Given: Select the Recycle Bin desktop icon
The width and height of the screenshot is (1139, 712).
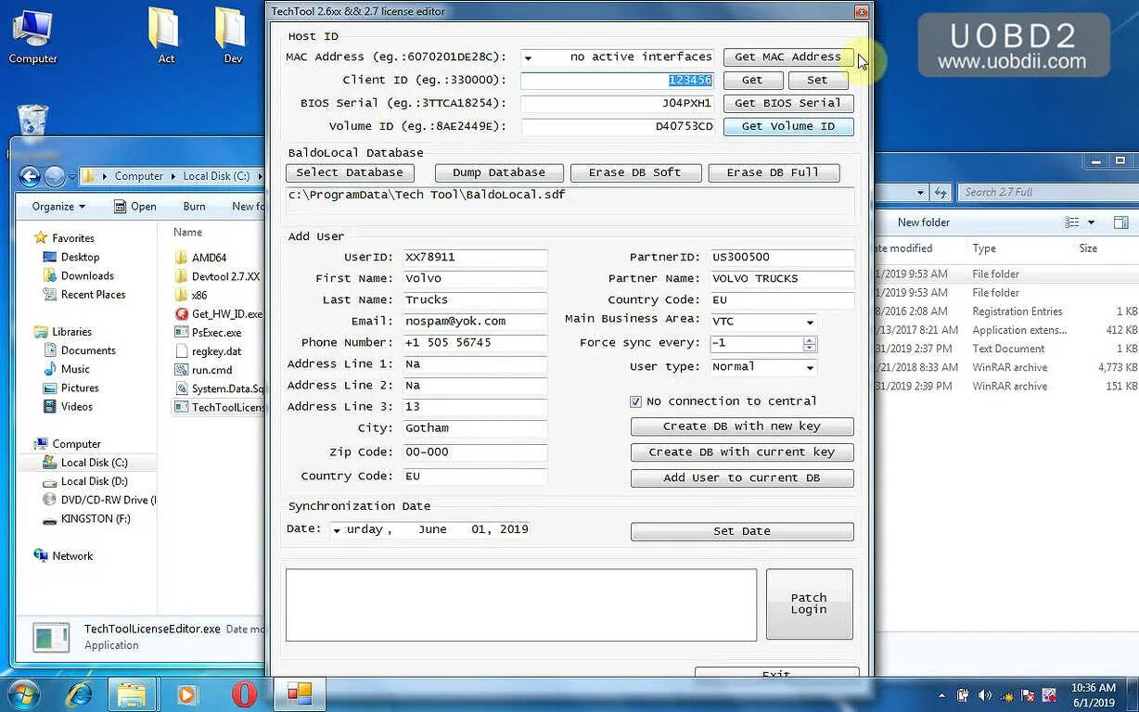Looking at the screenshot, I should [x=32, y=125].
